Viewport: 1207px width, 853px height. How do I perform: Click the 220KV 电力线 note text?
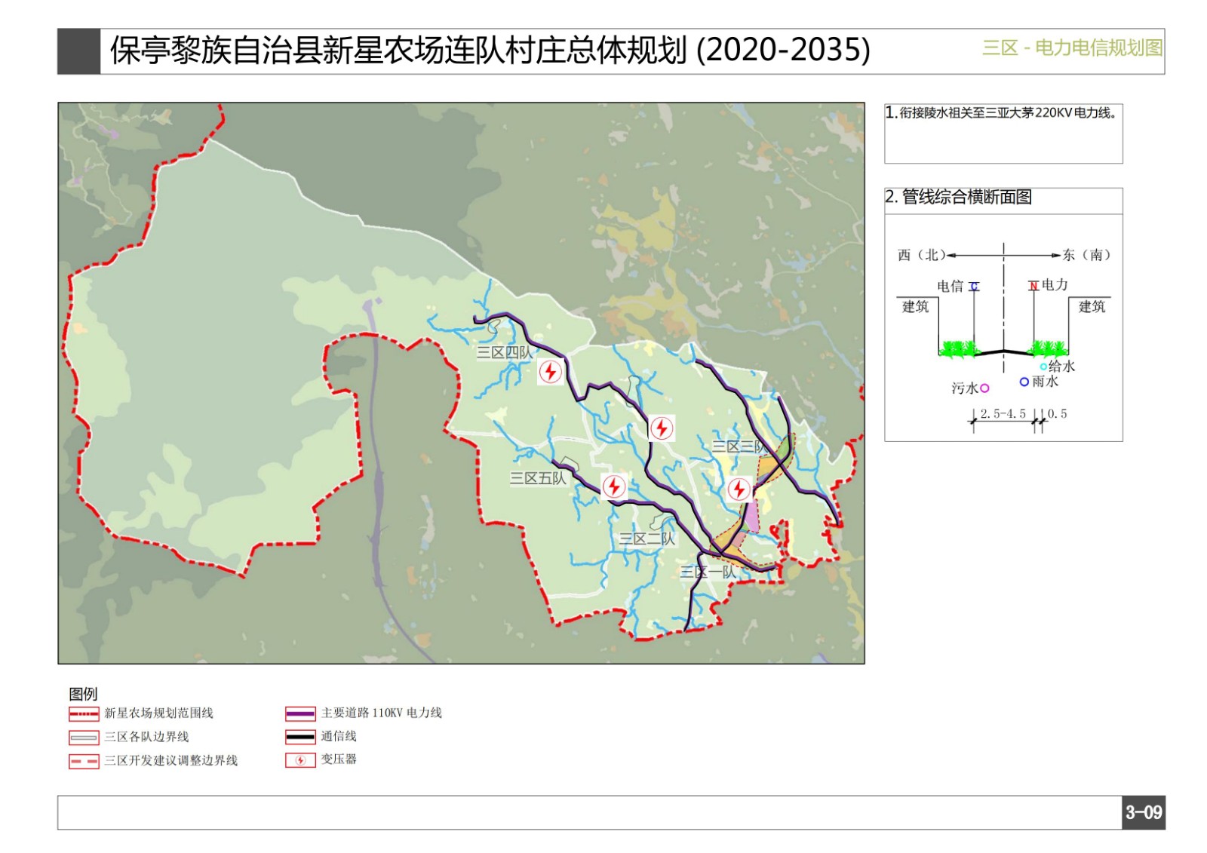tap(1006, 113)
